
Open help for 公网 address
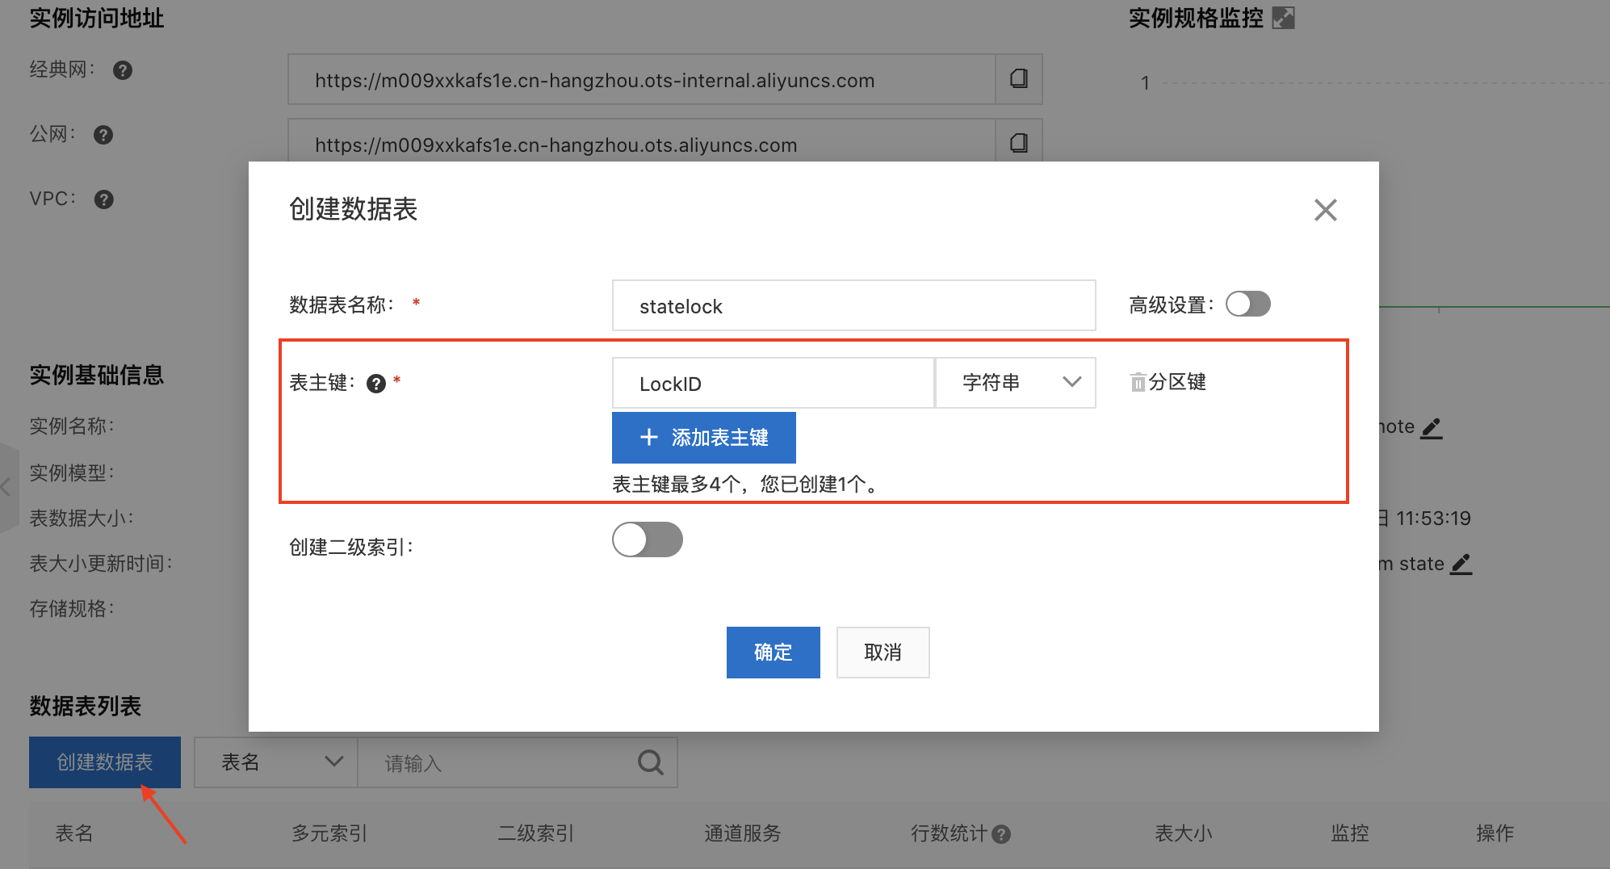point(103,135)
